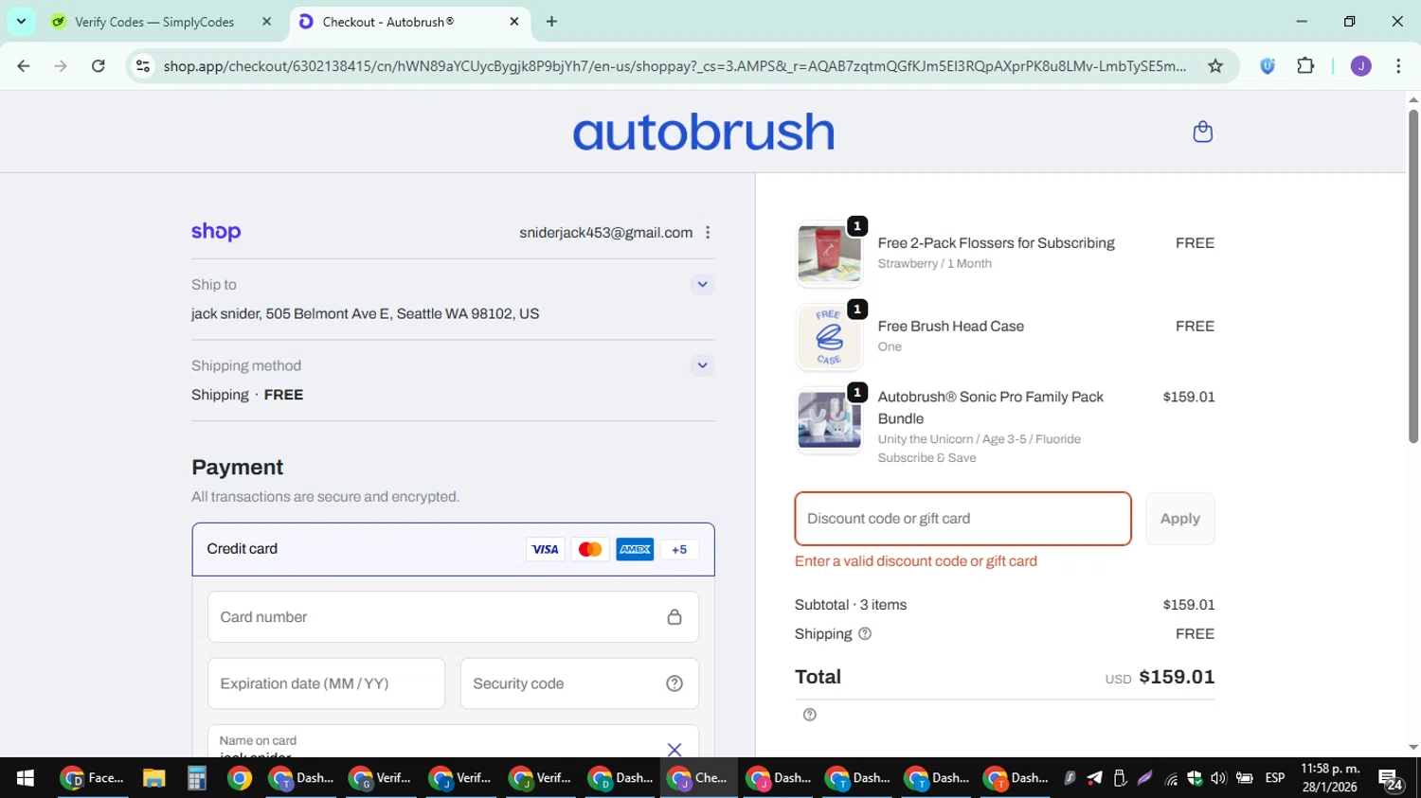Open the tab search dropdown
Image resolution: width=1421 pixels, height=798 pixels.
point(21,21)
